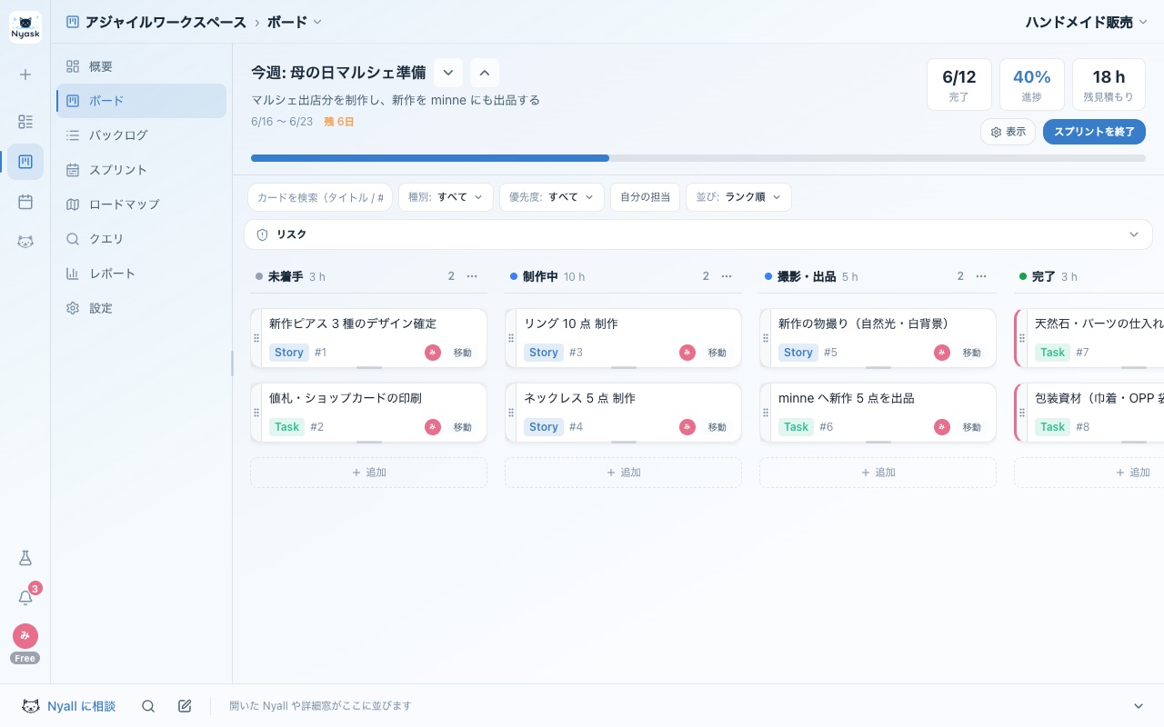This screenshot has width=1164, height=727.
Task: Focus the カードを検索 input
Action: [320, 197]
